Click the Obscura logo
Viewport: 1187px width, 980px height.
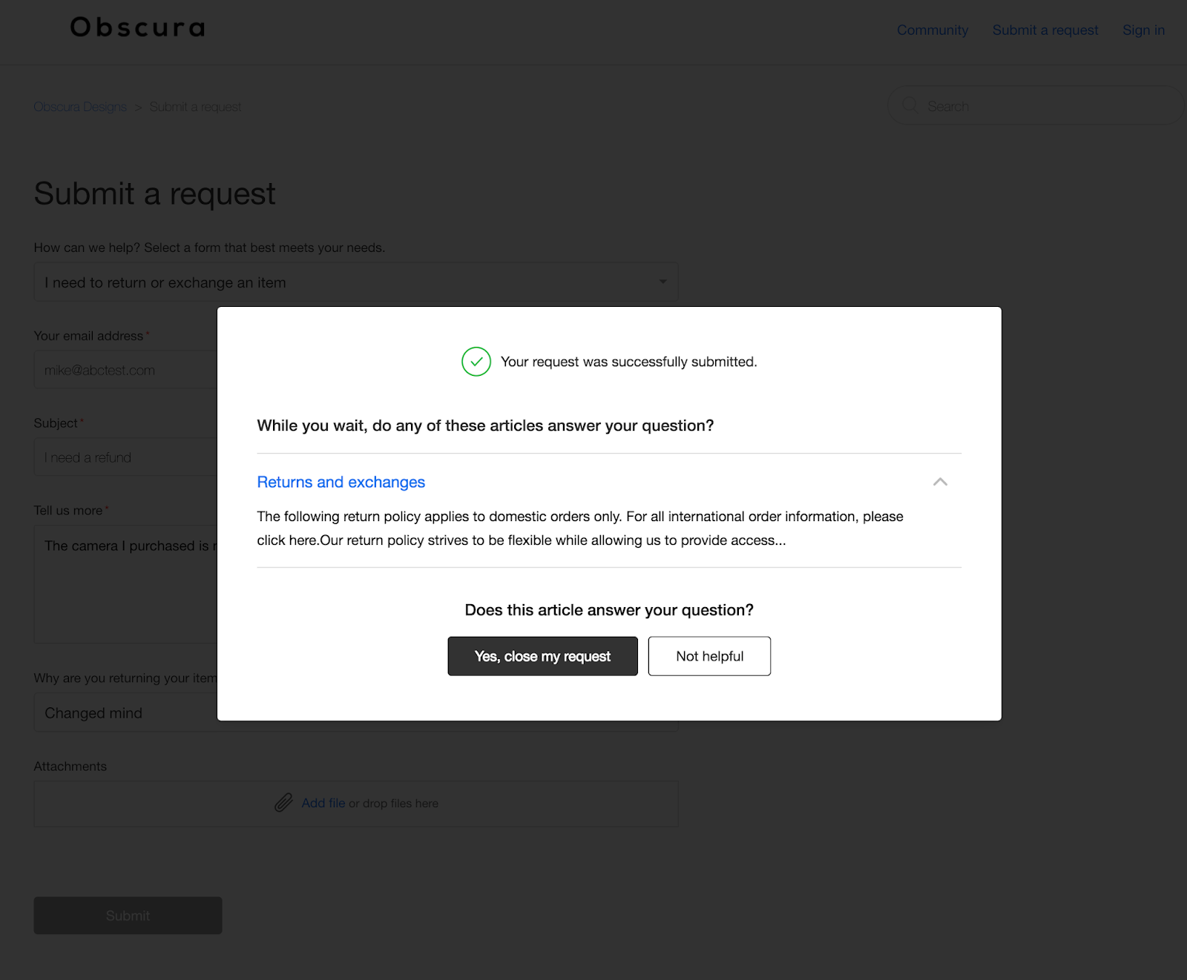137,28
